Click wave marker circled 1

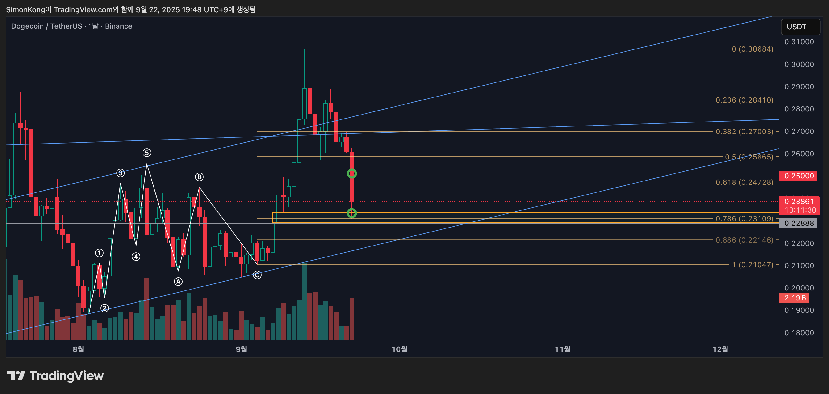coord(99,253)
